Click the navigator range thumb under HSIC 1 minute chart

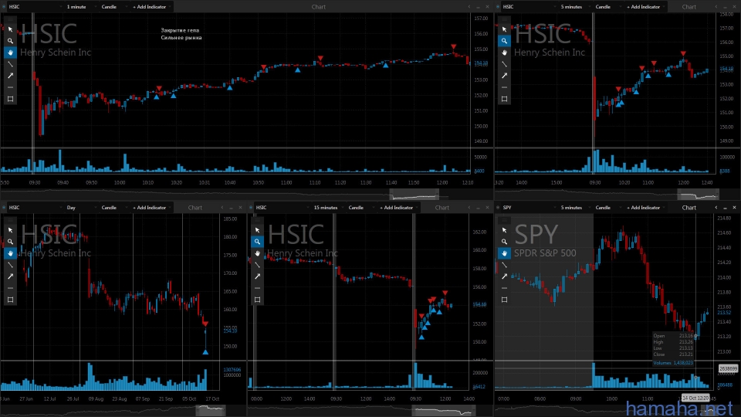414,195
